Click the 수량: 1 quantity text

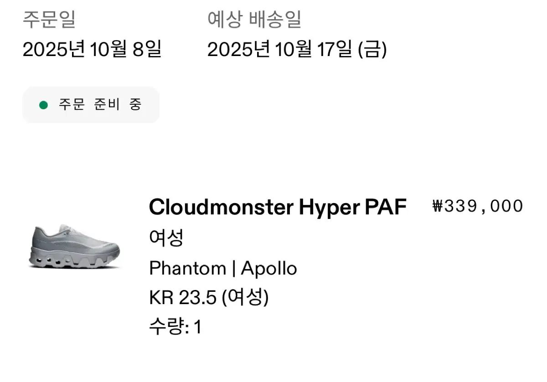click(175, 327)
